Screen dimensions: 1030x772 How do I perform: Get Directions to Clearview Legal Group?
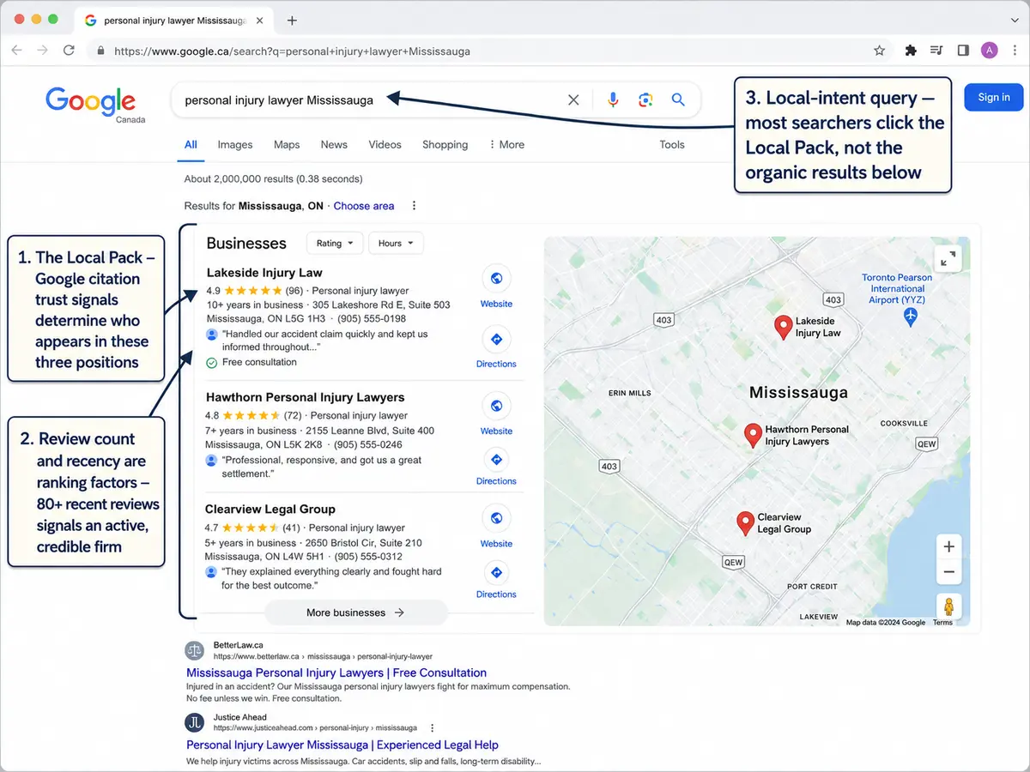(496, 572)
